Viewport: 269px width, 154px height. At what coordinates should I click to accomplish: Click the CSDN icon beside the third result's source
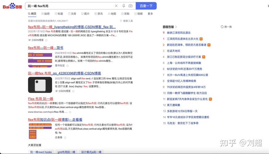[x=57, y=91]
